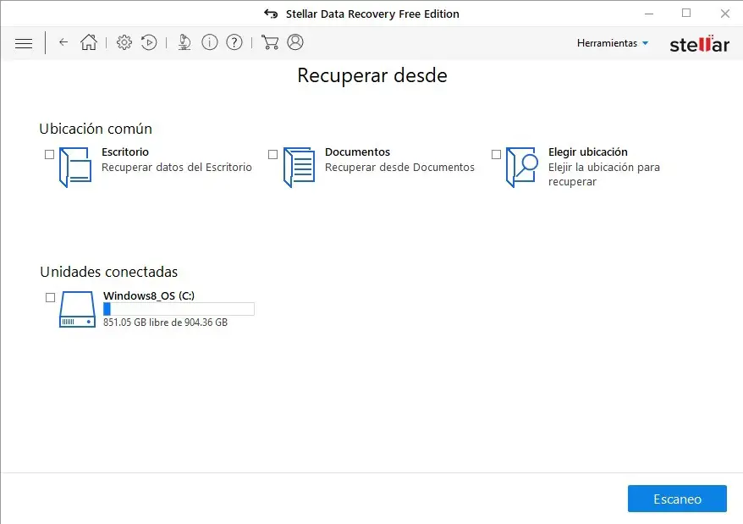
Task: Check the Elegir ubicación checkbox
Action: click(496, 155)
